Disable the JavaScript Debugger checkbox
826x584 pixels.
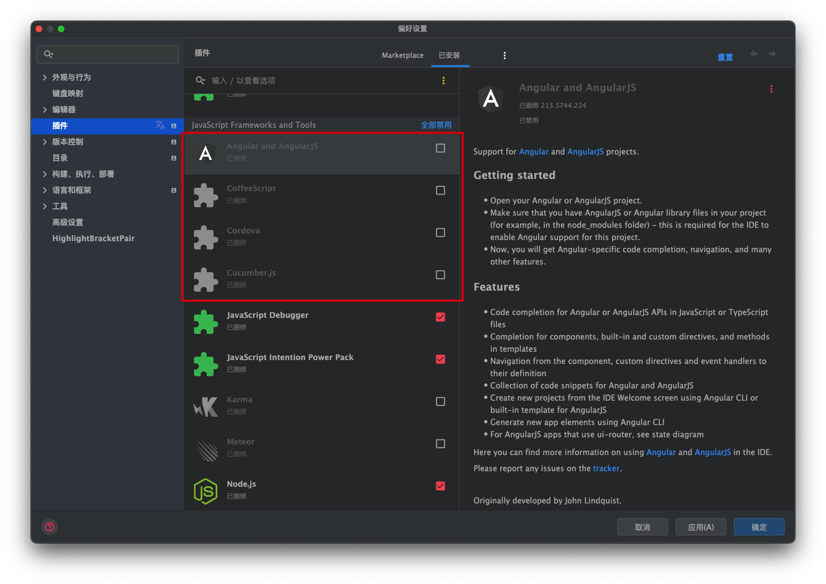click(440, 317)
